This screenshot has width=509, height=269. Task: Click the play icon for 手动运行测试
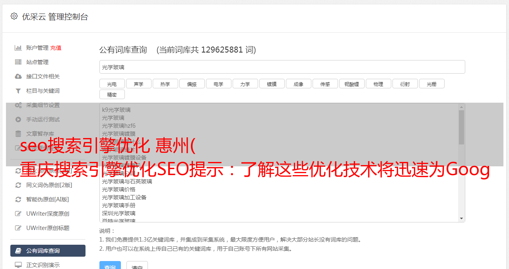coord(18,119)
